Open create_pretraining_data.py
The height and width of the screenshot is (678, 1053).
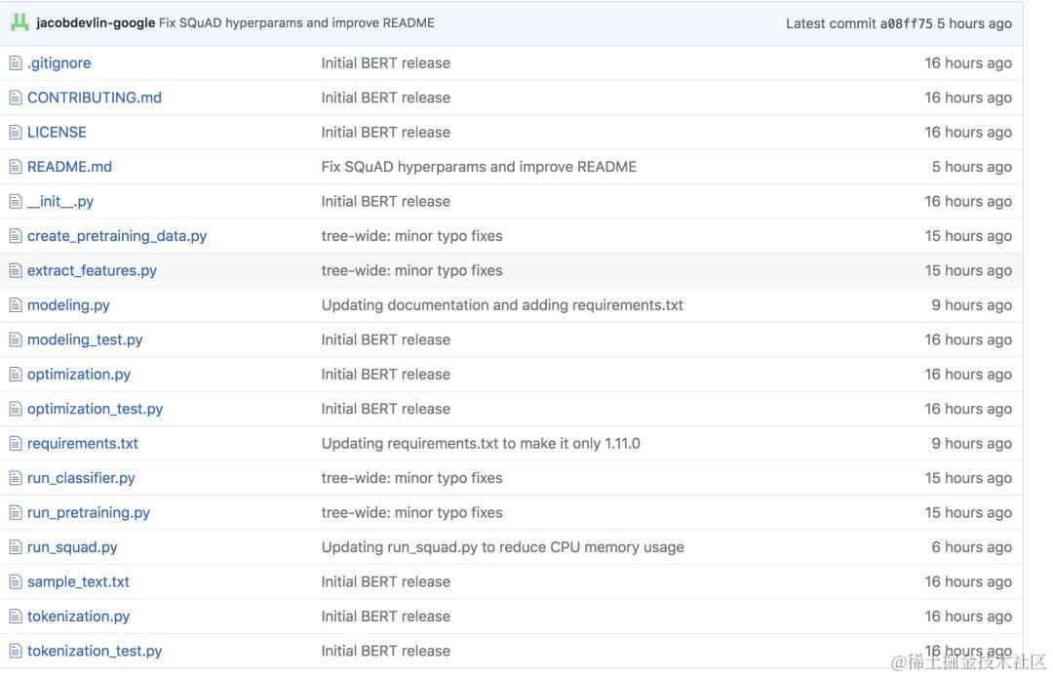click(x=117, y=236)
